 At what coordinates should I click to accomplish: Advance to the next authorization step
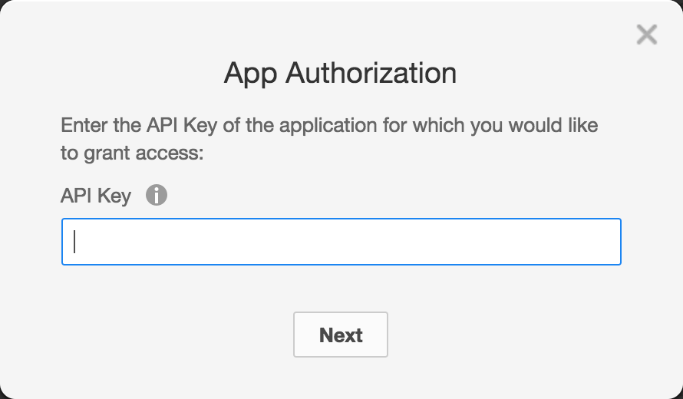pyautogui.click(x=341, y=335)
